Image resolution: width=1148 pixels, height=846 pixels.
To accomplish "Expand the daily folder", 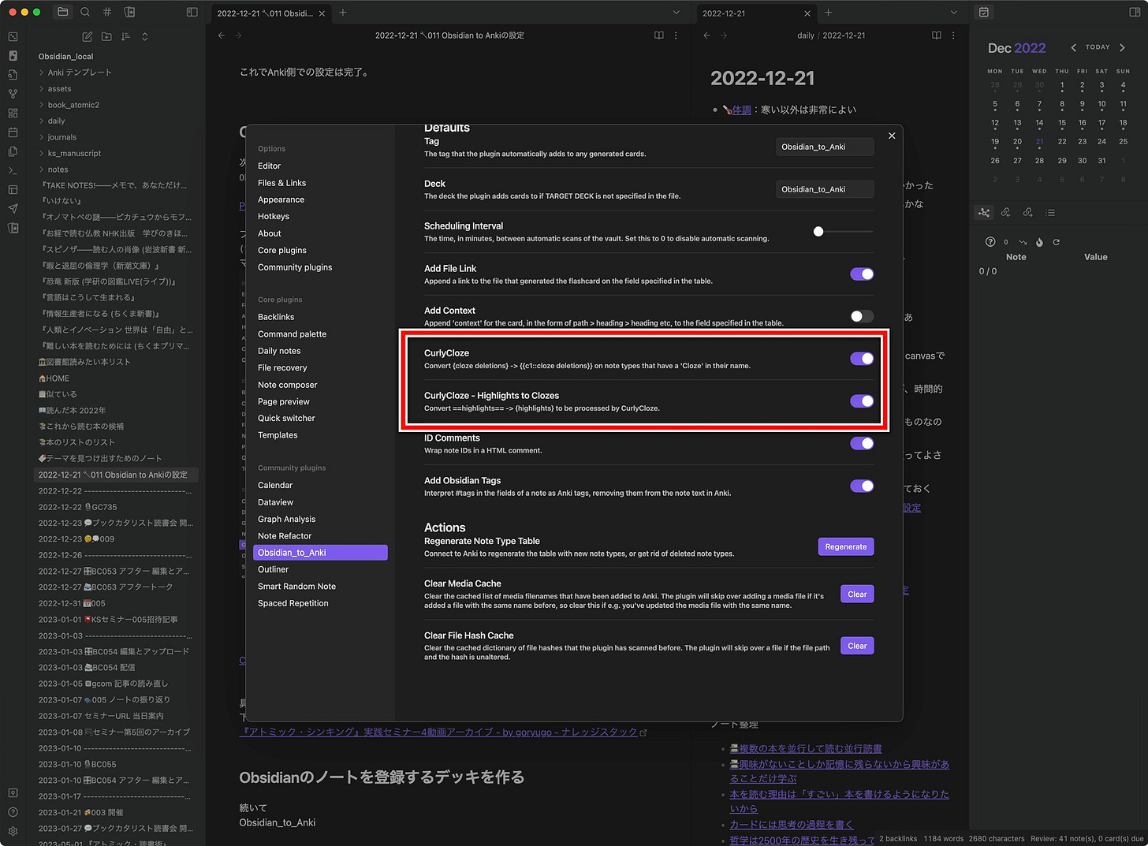I will click(x=56, y=121).
